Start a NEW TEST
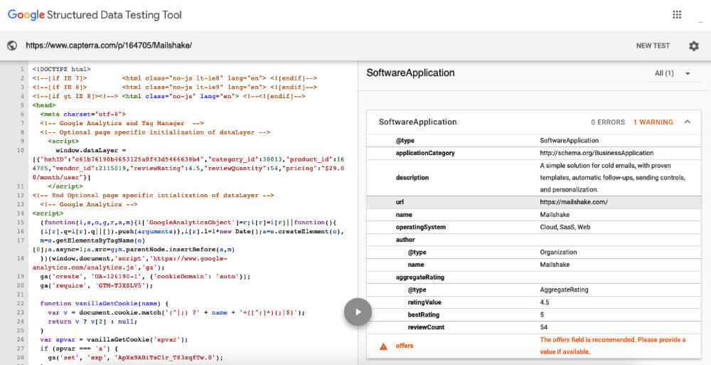Screen dimensions: 711x365 pyautogui.click(x=653, y=46)
